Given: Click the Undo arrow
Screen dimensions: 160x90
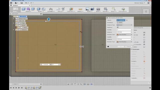Looking at the screenshot, I should [26, 3].
